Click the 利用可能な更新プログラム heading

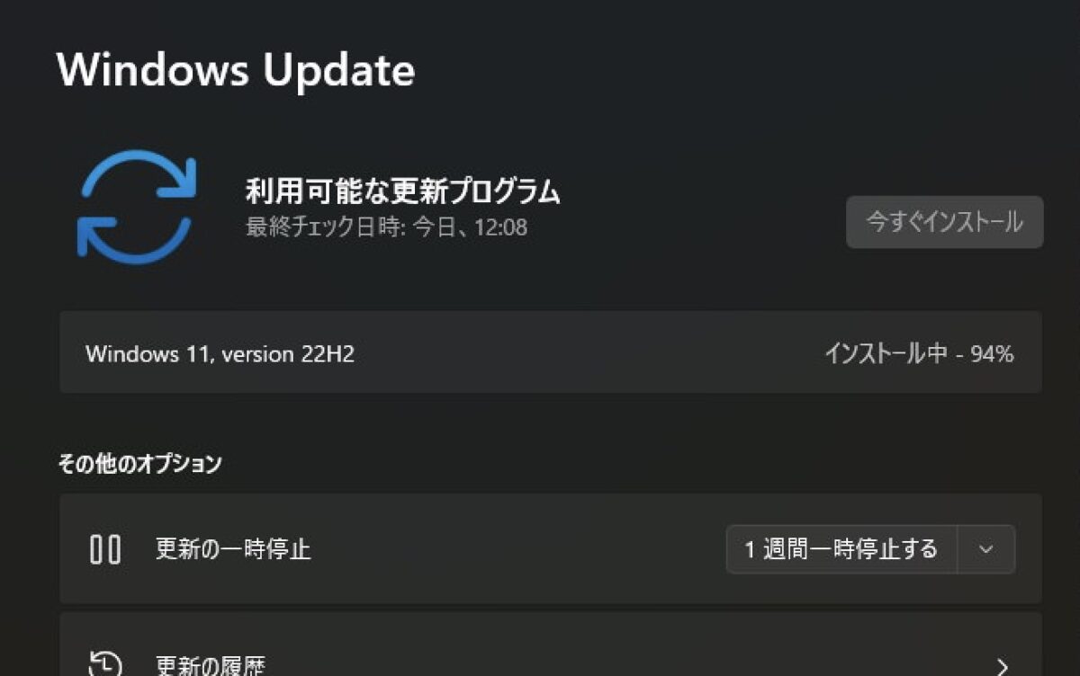(x=402, y=191)
